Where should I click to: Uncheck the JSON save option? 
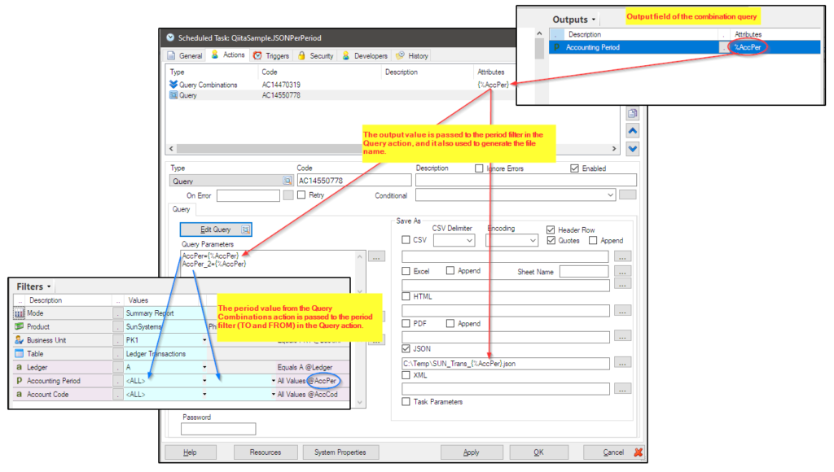[x=406, y=348]
